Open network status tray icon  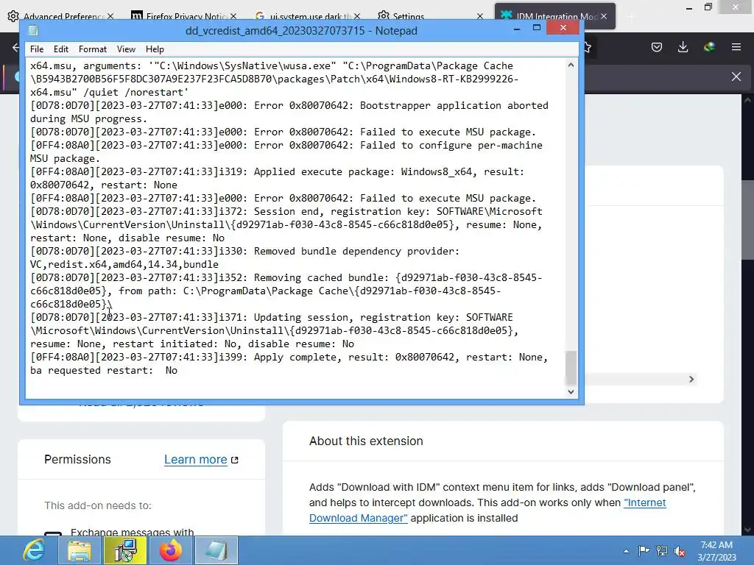pyautogui.click(x=662, y=550)
